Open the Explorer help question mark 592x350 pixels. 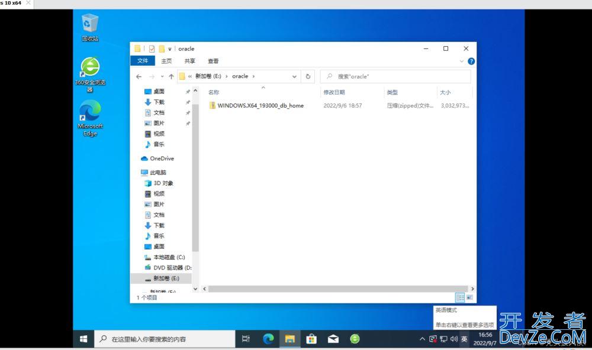[x=471, y=61]
